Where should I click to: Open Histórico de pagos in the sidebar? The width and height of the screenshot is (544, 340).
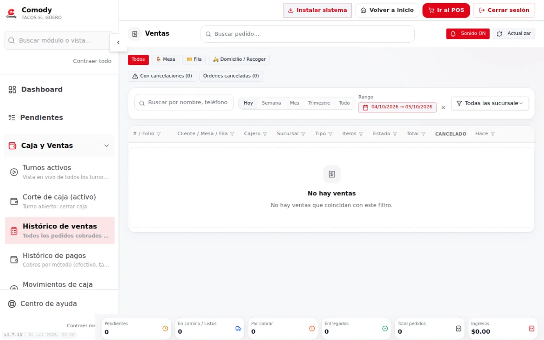coord(60,260)
